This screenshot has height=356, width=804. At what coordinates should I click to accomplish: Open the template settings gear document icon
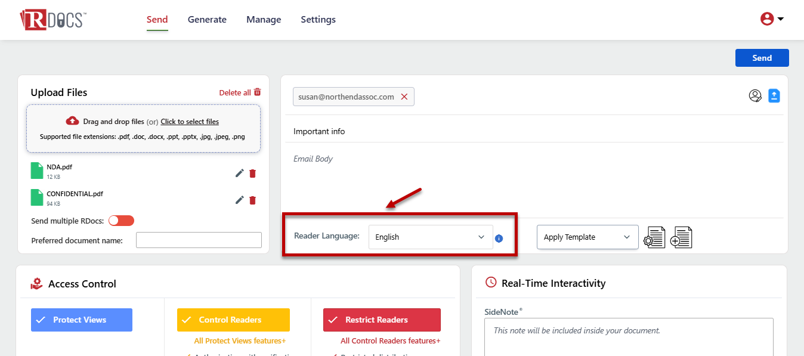tap(654, 237)
